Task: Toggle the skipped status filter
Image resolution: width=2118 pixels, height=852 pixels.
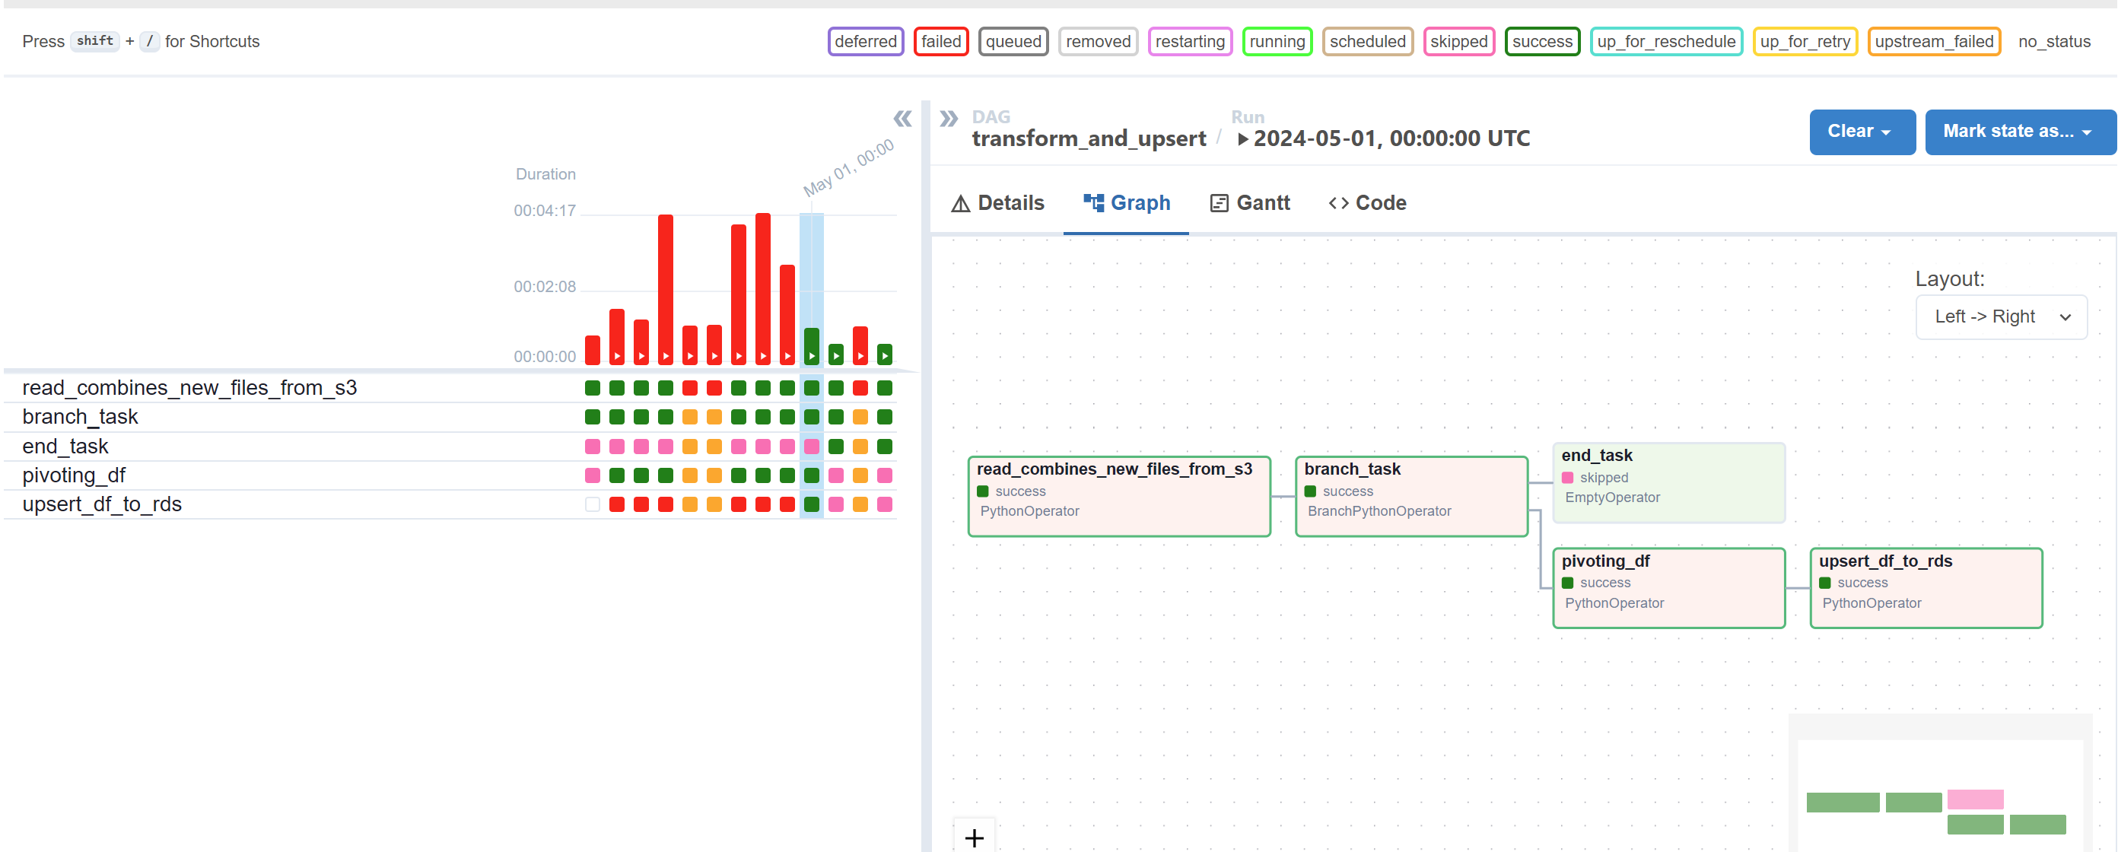Action: click(x=1458, y=41)
